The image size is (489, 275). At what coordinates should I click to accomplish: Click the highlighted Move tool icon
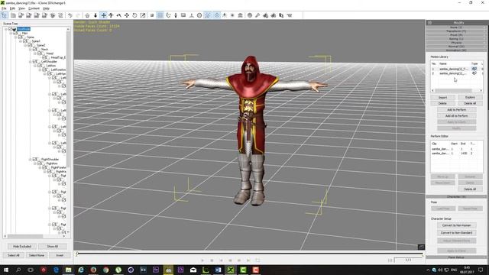click(104, 15)
